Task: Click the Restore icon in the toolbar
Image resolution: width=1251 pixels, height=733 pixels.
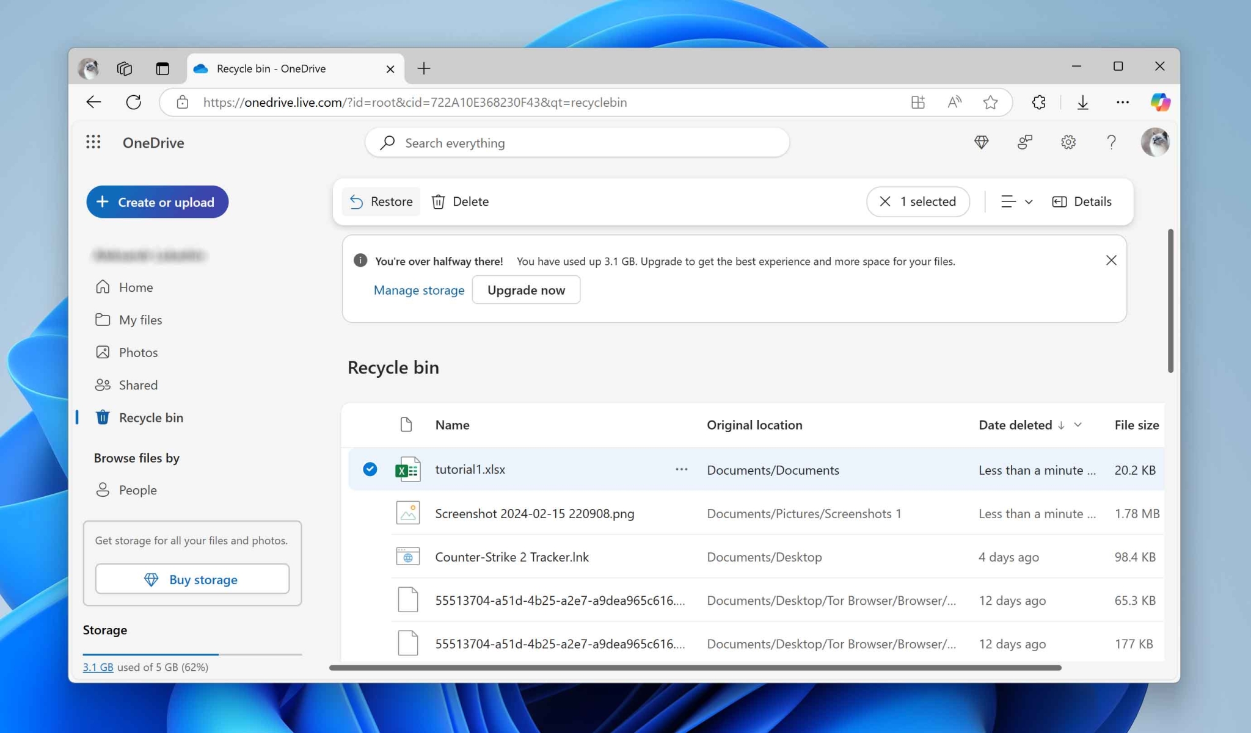Action: tap(356, 201)
